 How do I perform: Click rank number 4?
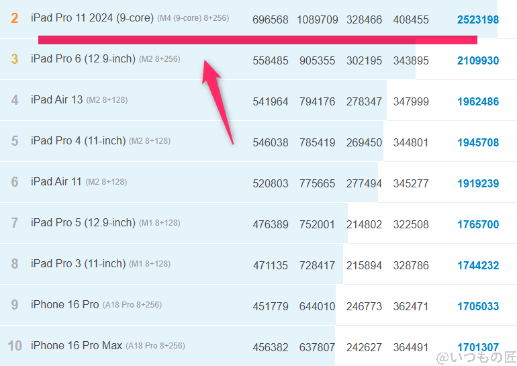pos(15,100)
